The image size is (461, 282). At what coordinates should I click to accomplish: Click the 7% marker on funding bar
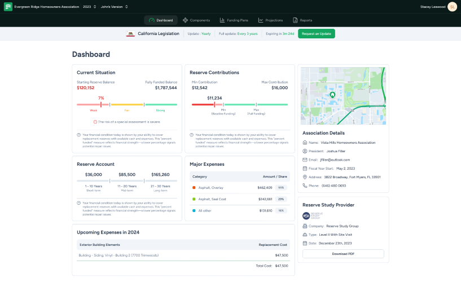pos(101,104)
